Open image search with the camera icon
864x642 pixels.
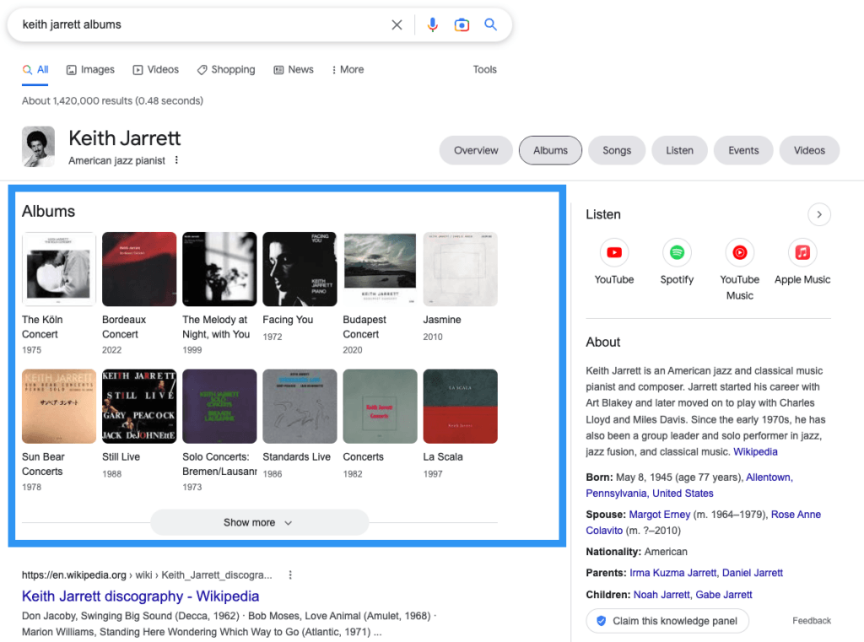click(462, 24)
